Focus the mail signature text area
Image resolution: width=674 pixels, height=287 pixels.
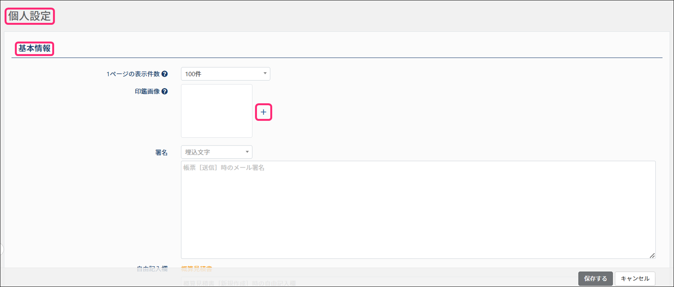(x=418, y=210)
